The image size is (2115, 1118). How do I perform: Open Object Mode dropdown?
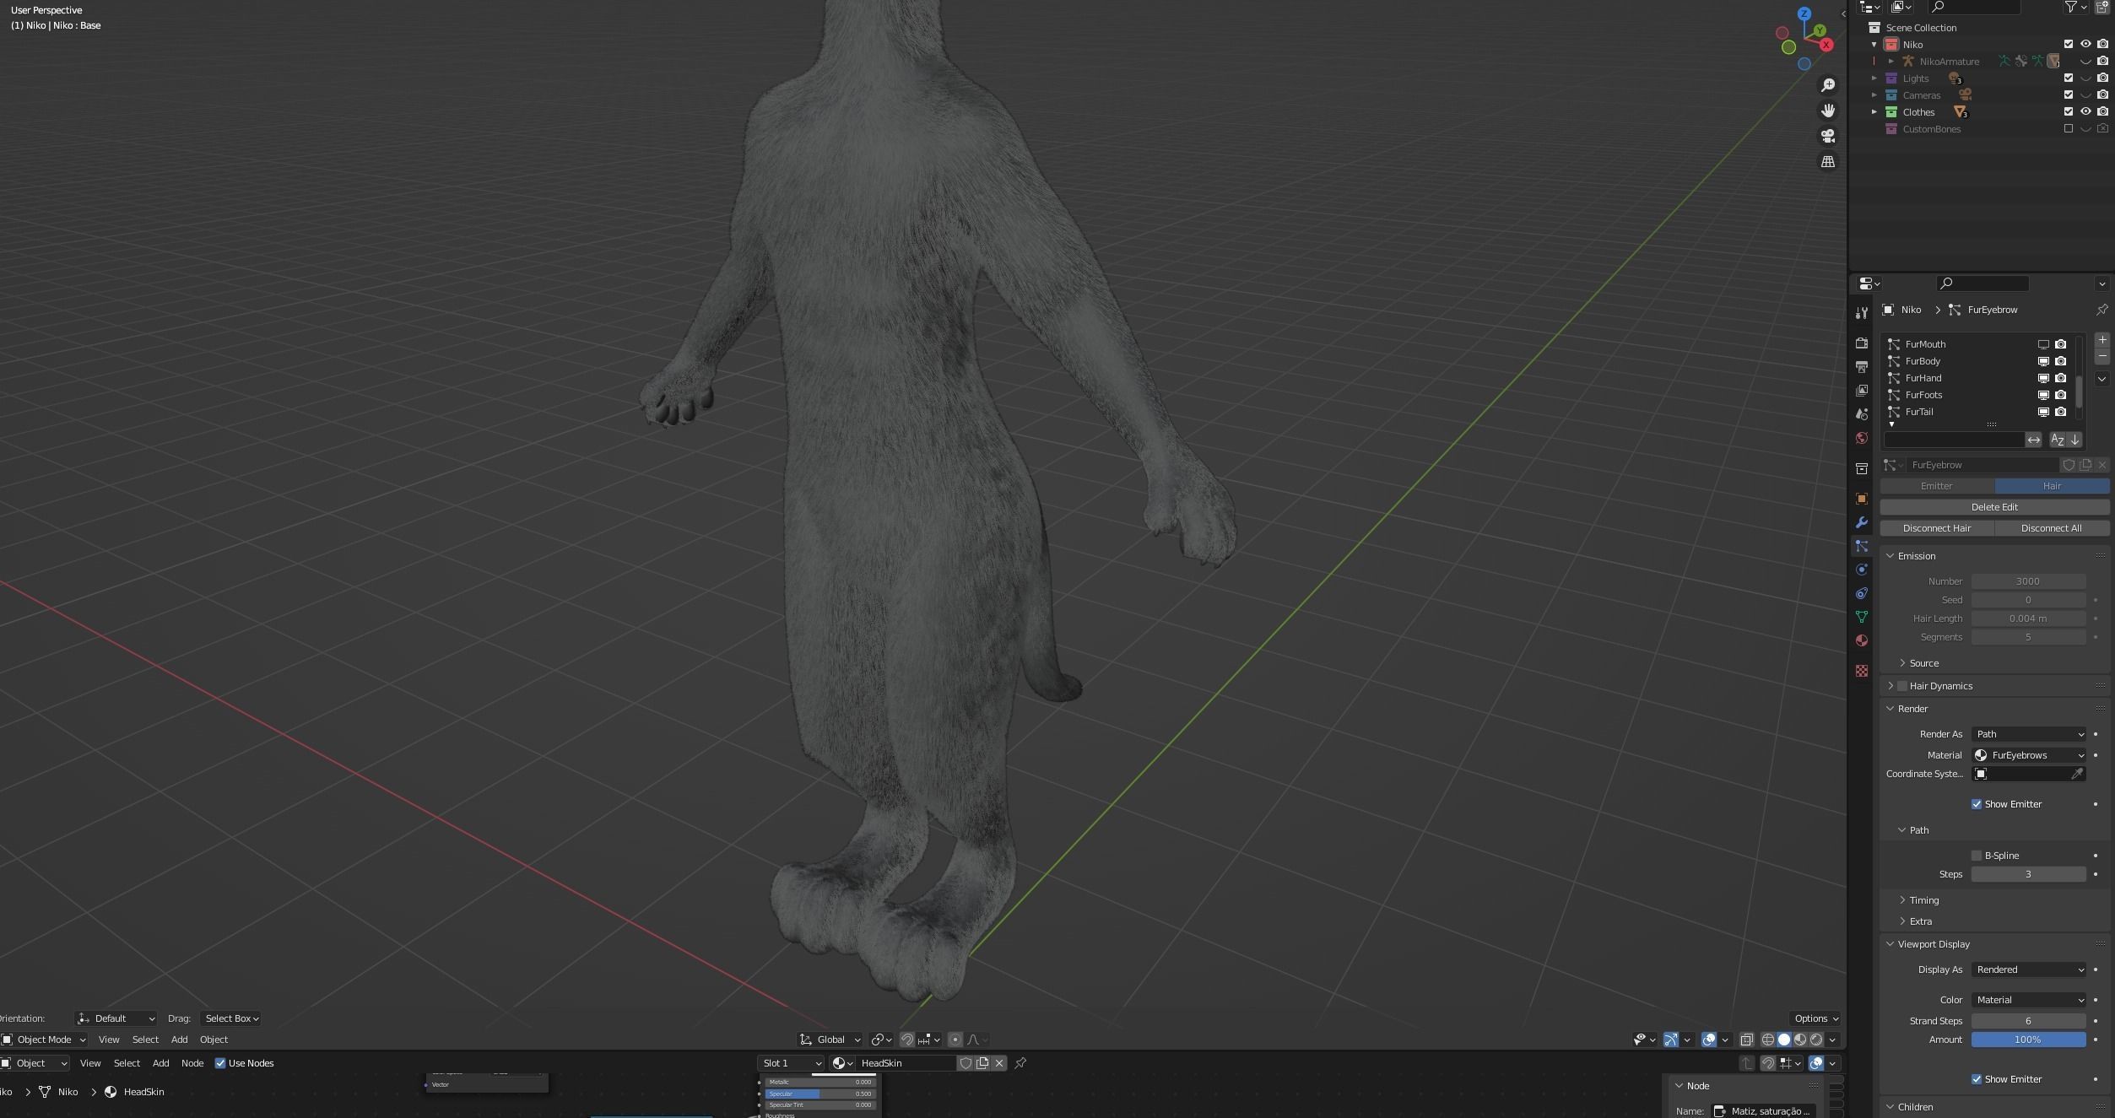click(44, 1040)
